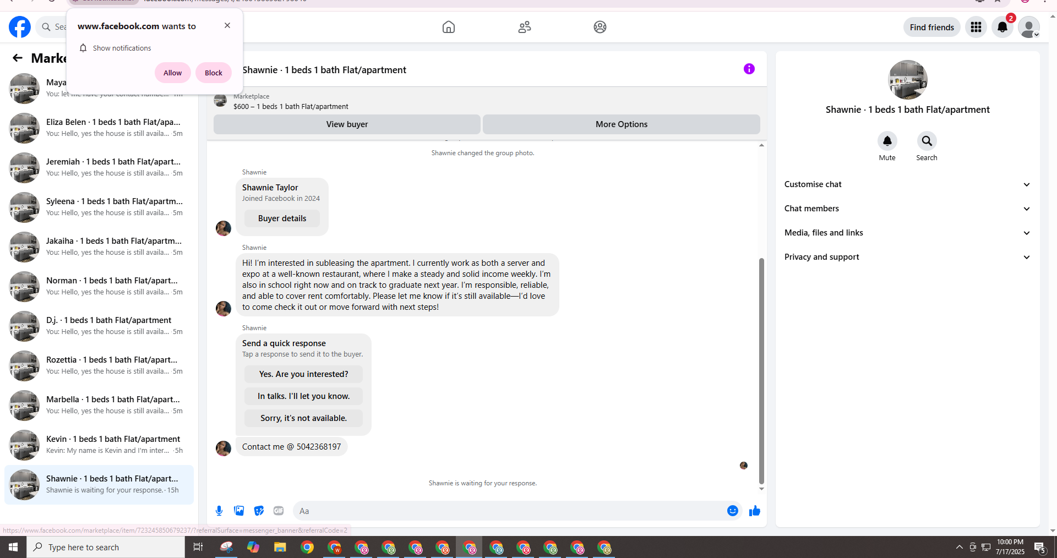Open the emoji picker in message box
The height and width of the screenshot is (558, 1057).
coord(733,511)
